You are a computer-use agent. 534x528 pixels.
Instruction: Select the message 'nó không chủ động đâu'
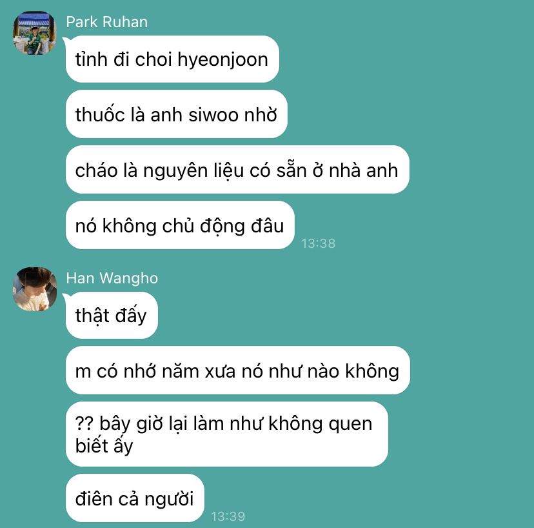(x=180, y=225)
